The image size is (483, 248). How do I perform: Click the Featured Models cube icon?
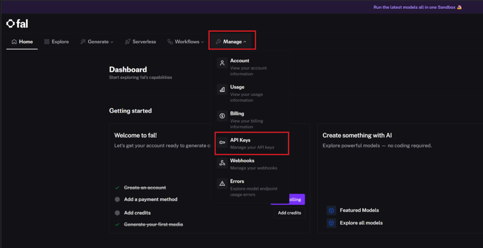point(331,210)
